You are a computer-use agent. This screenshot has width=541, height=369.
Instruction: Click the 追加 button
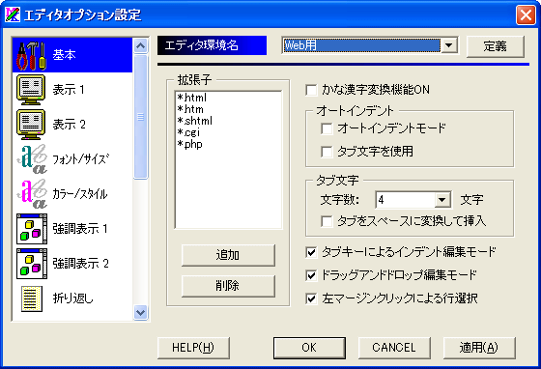[228, 255]
